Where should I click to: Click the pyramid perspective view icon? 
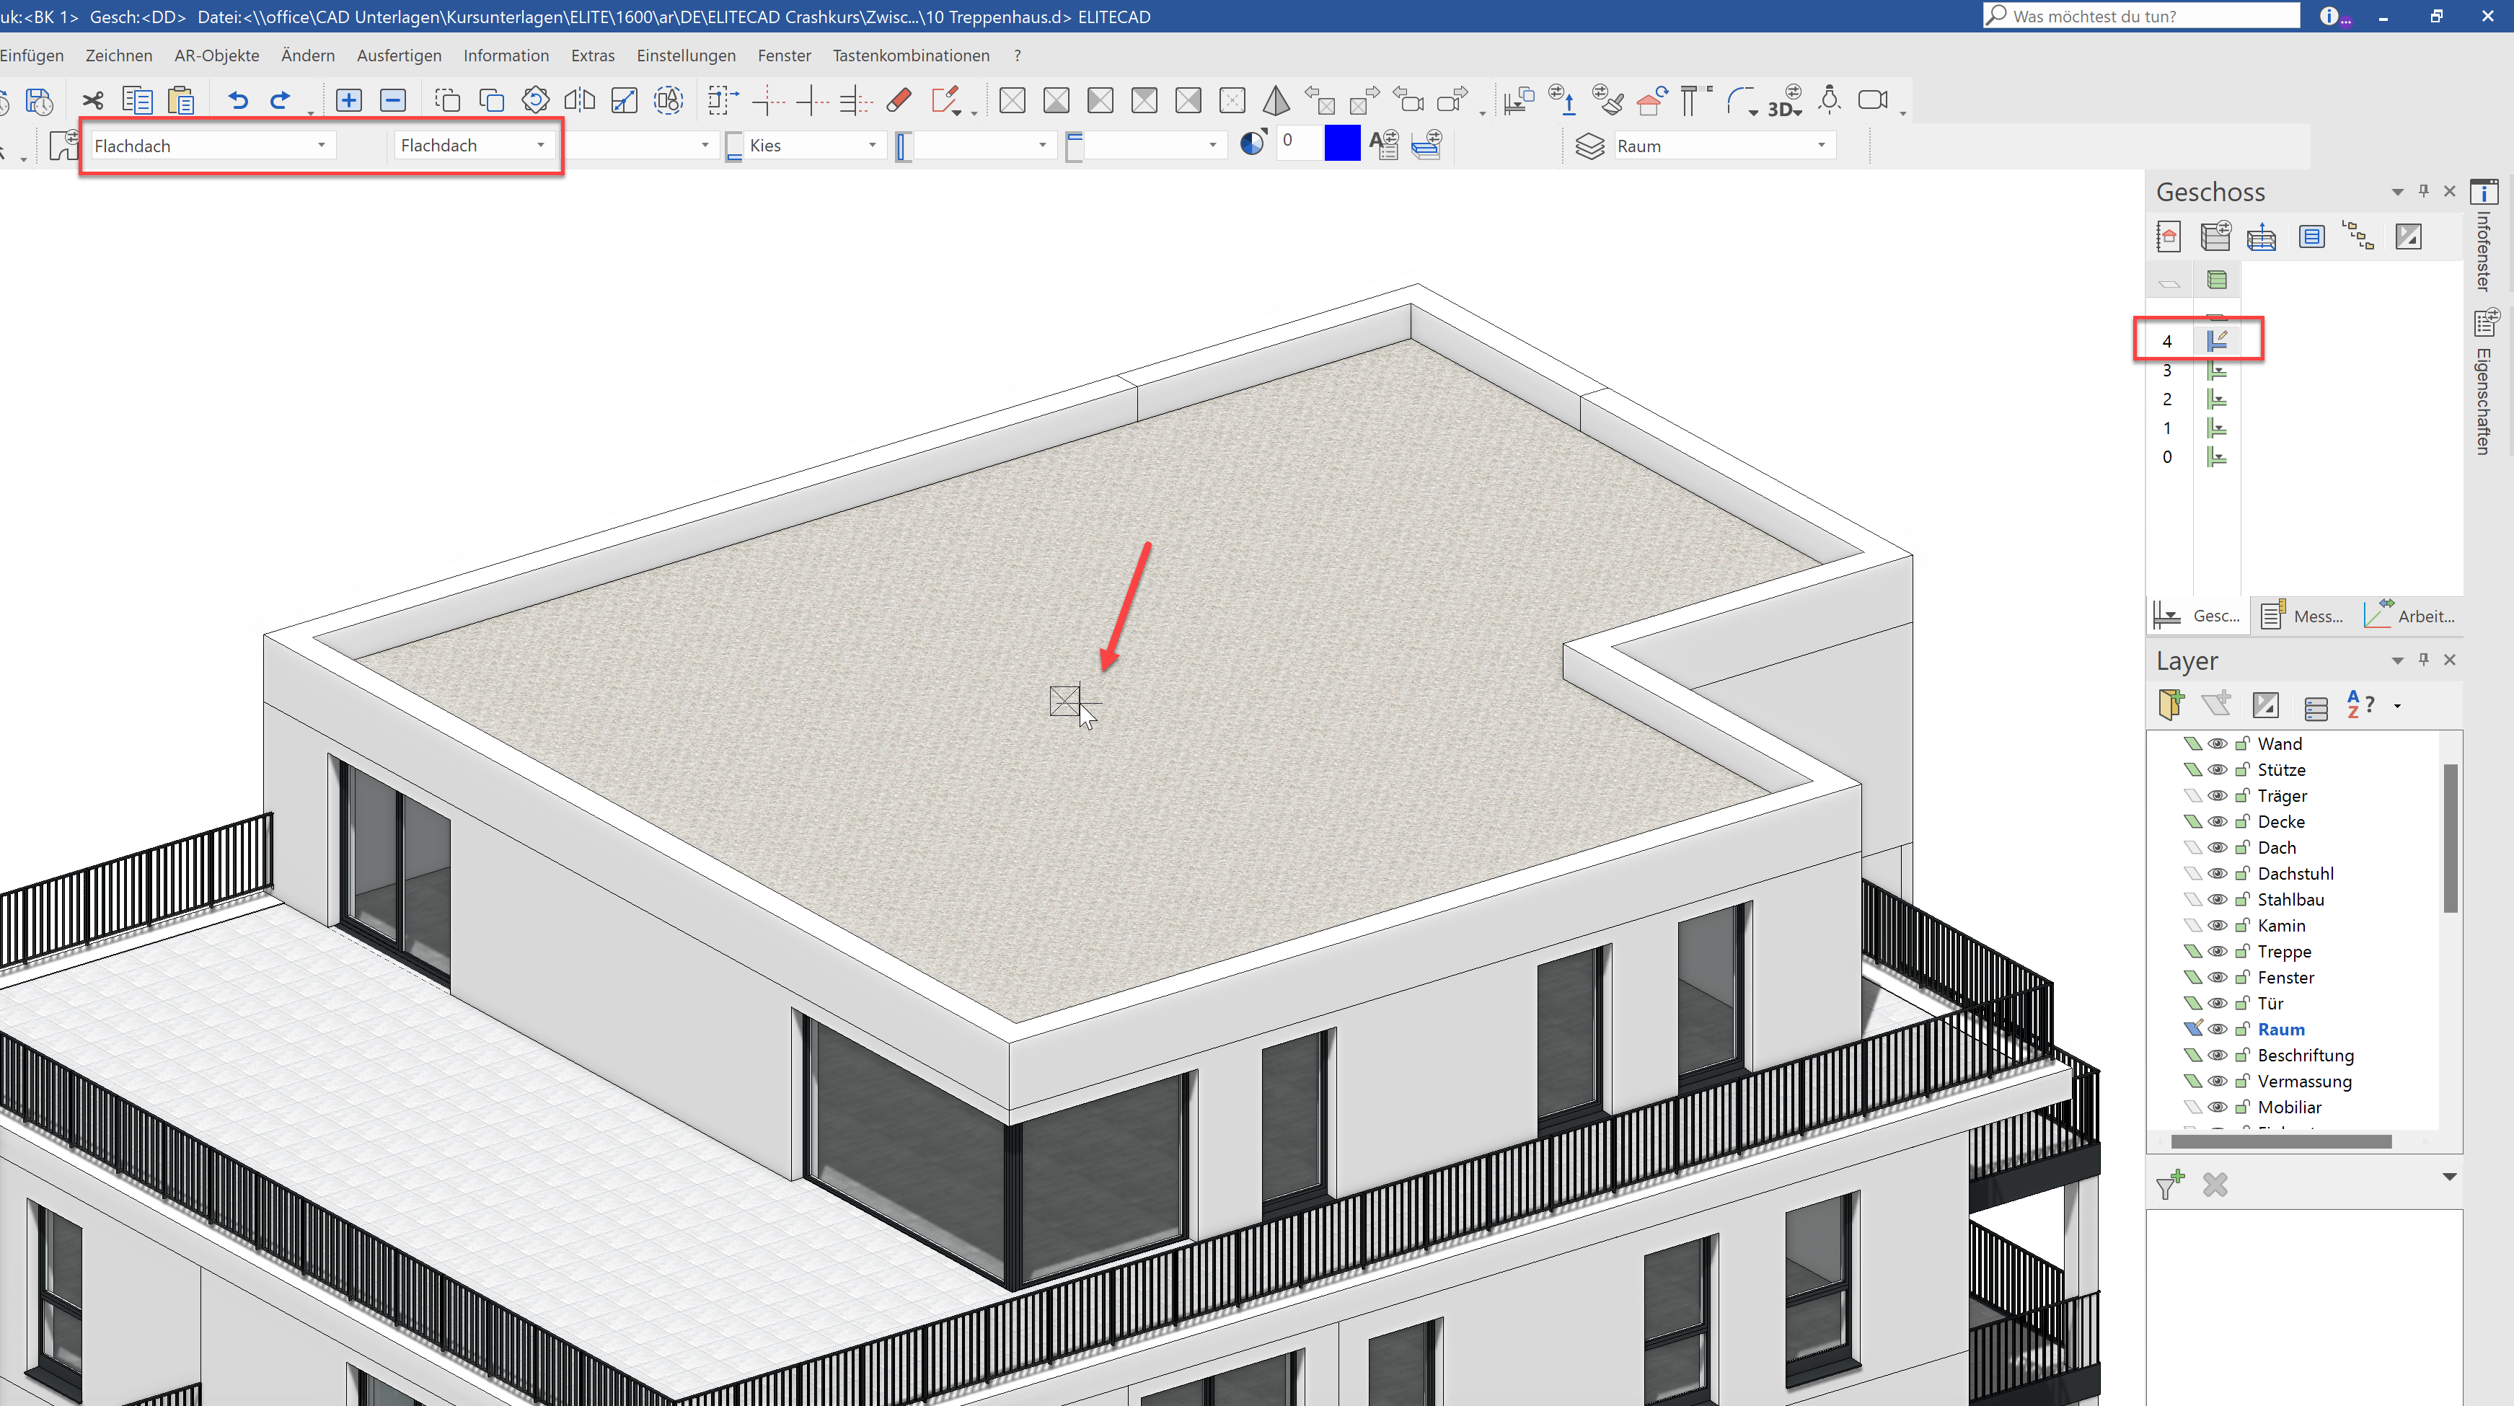click(x=1276, y=100)
